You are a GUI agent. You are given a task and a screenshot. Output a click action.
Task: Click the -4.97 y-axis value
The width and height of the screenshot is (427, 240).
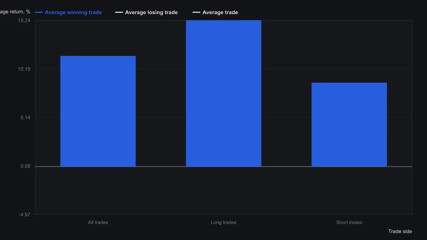click(25, 215)
